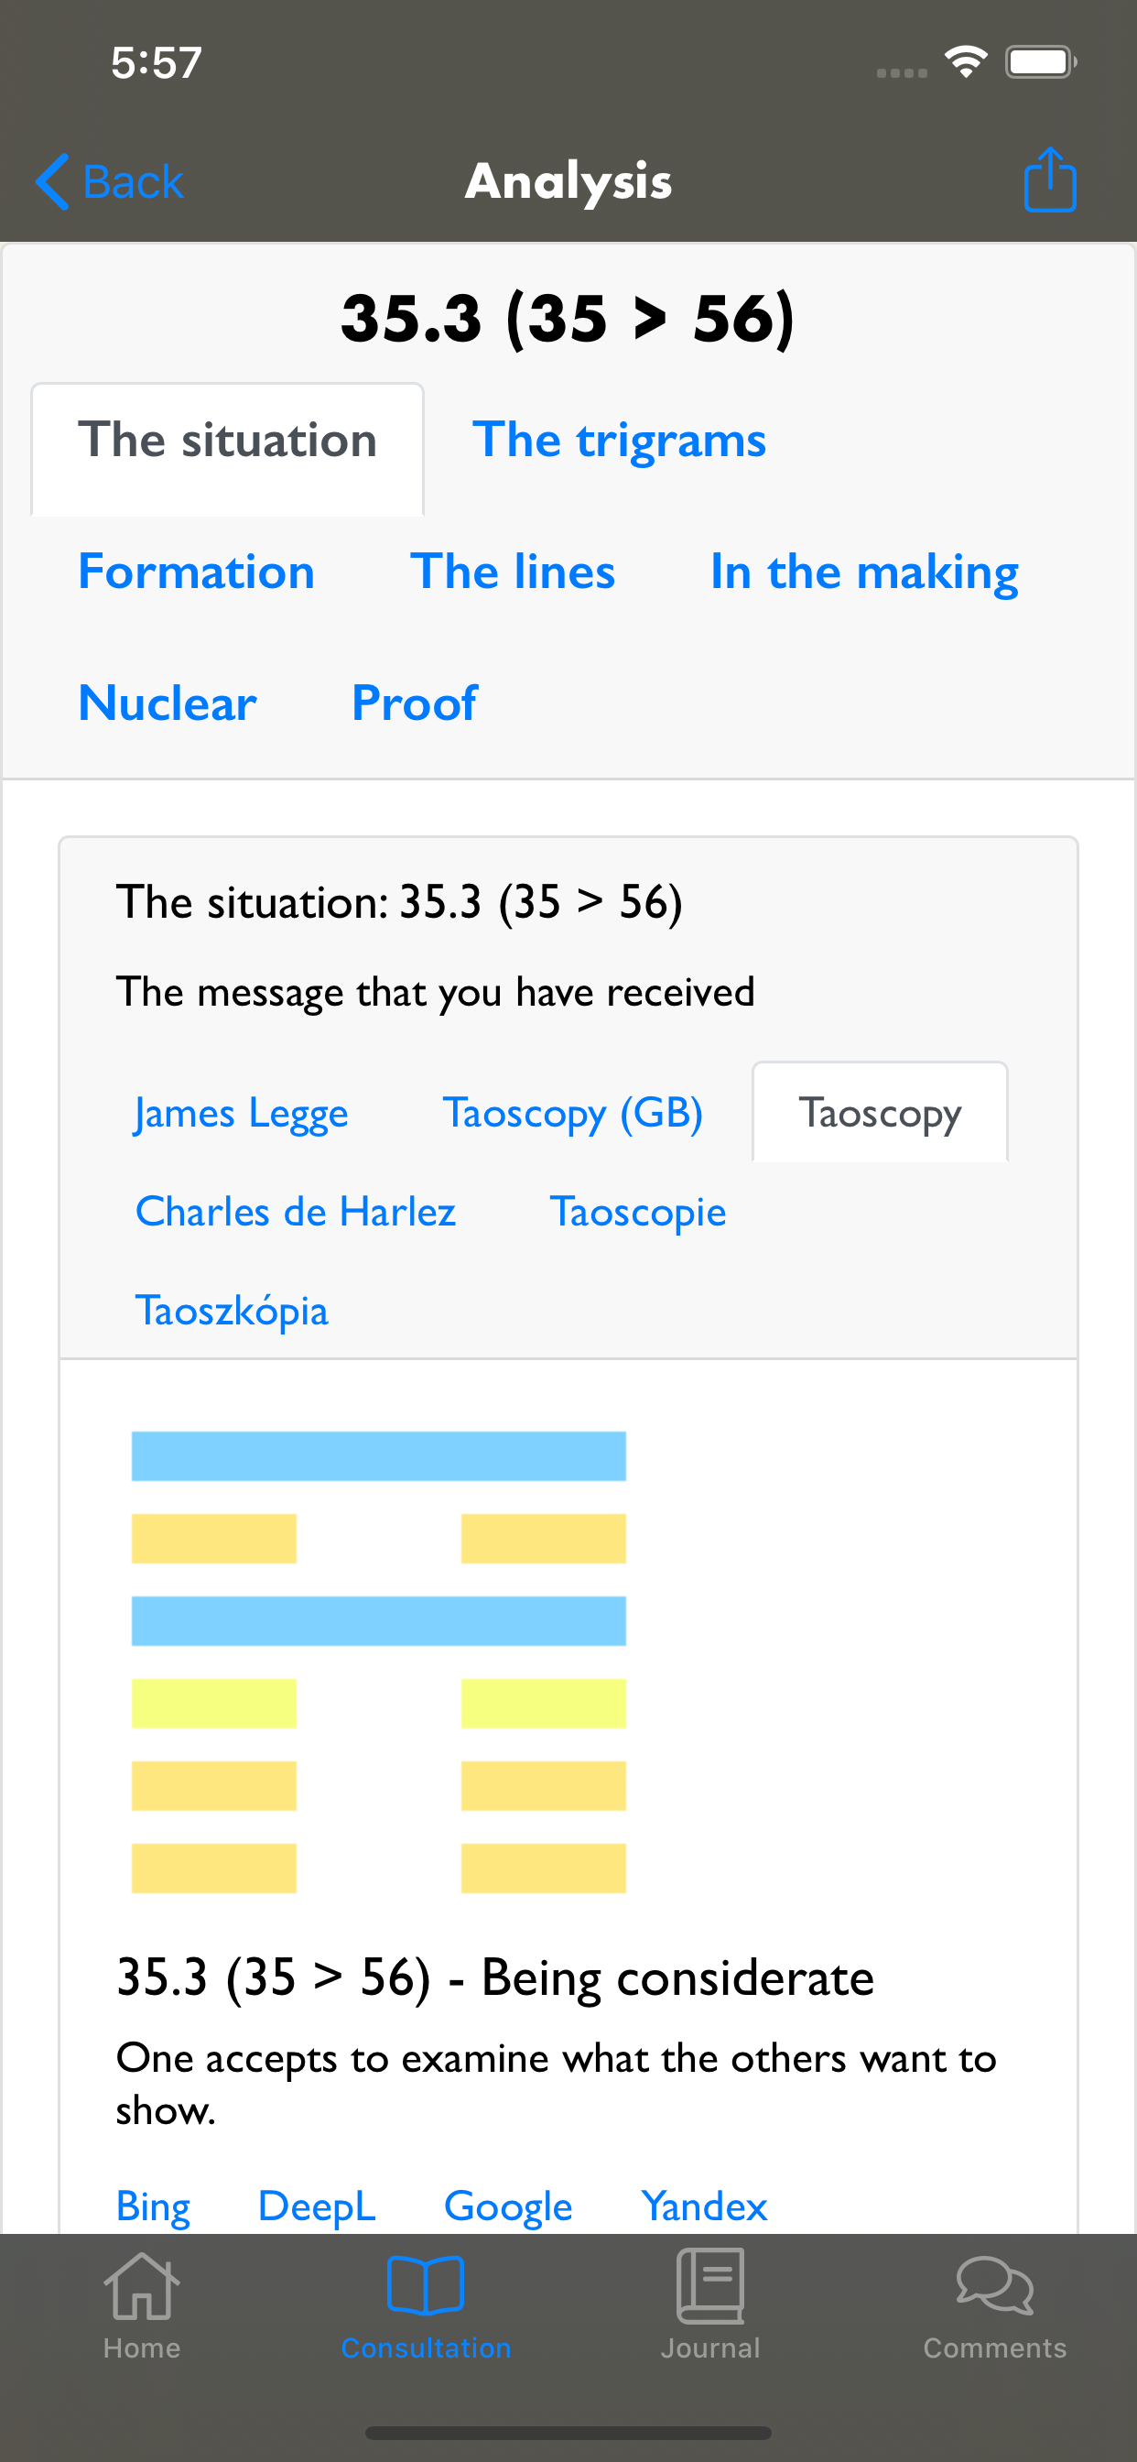Viewport: 1137px width, 2462px height.
Task: Tap the Wi-Fi status icon
Action: tap(965, 62)
